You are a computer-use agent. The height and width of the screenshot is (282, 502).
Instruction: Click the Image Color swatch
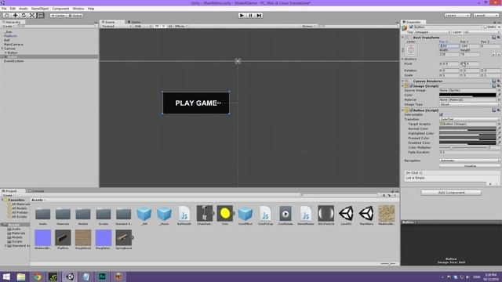coord(467,95)
